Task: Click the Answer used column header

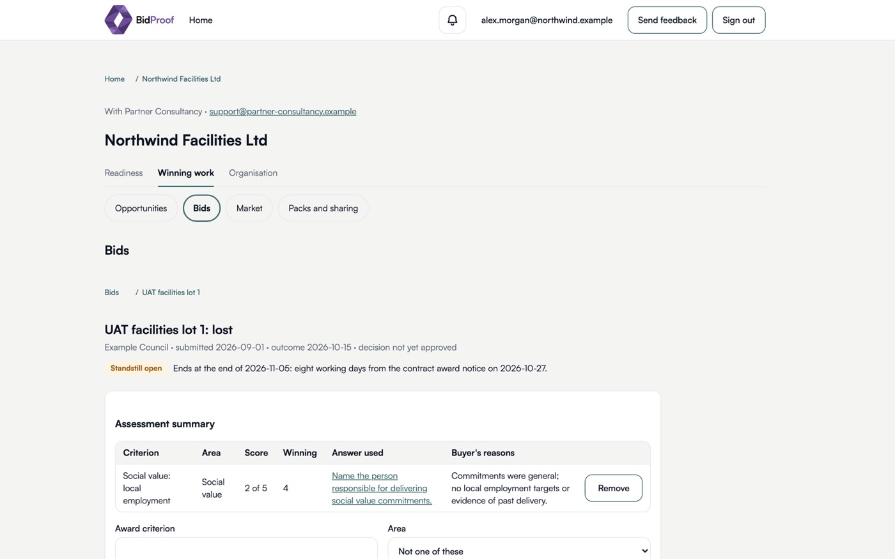Action: (357, 452)
